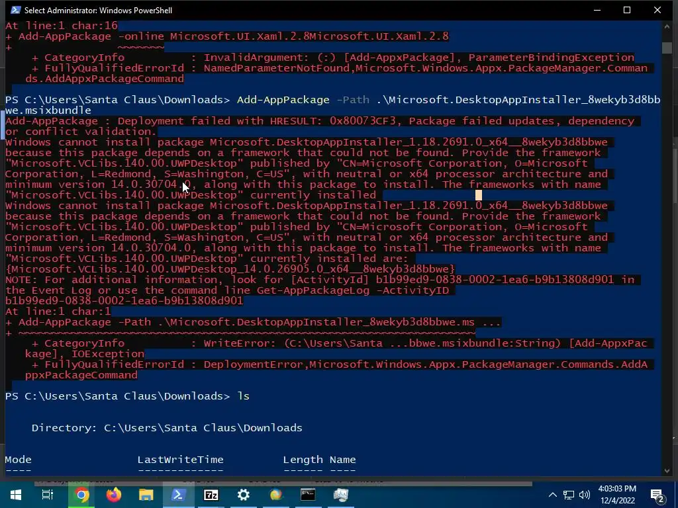Switch to Google Chrome on the taskbar

[81, 495]
